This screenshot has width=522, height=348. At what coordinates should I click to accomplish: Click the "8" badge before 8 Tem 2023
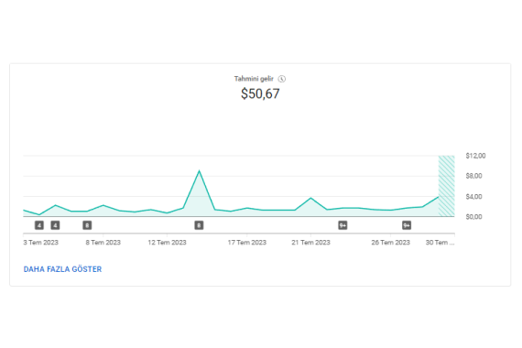coord(87,225)
